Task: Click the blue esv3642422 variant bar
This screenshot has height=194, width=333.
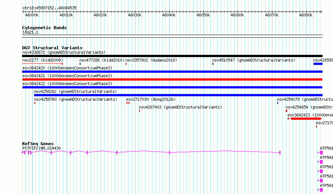Action: pyautogui.click(x=172, y=87)
